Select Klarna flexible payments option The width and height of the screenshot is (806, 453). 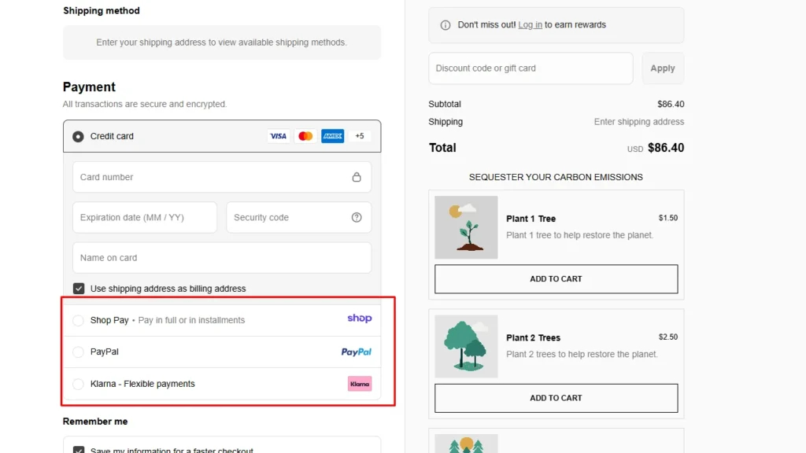[78, 384]
